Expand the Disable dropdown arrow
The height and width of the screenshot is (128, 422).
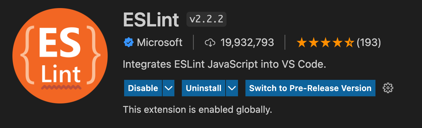[168, 88]
